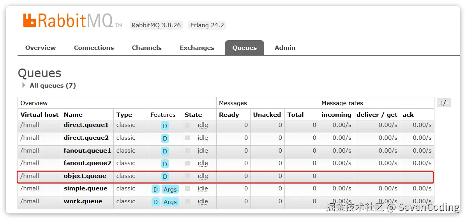The width and height of the screenshot is (466, 220).
Task: Open the direct.queue1 queue
Action: [86, 125]
